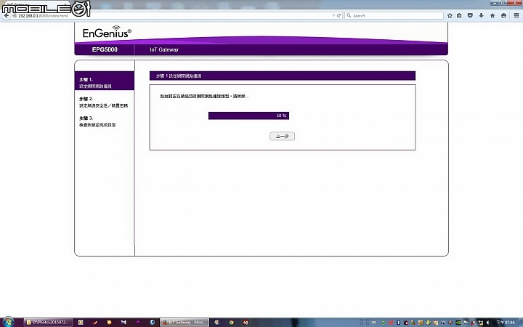523x327 pixels.
Task: Switch to IoT Gateway Mozilla taskbar button
Action: tap(185, 323)
